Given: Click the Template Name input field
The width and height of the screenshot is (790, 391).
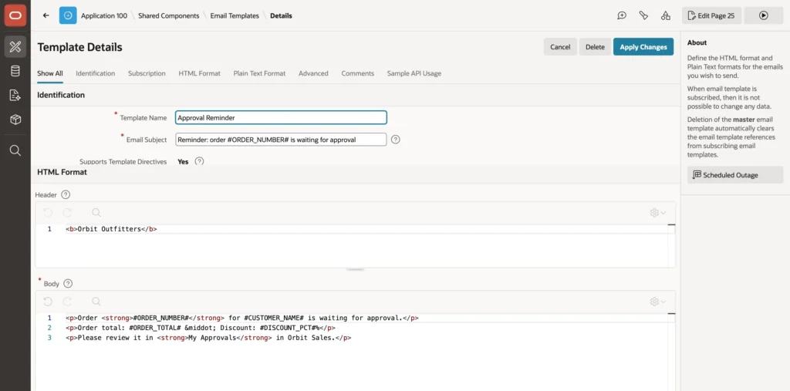Looking at the screenshot, I should (281, 117).
